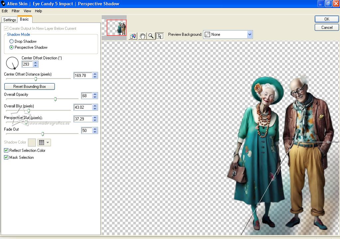This screenshot has height=239, width=340.
Task: Uncheck Reflect Selection Color
Action: click(6, 150)
